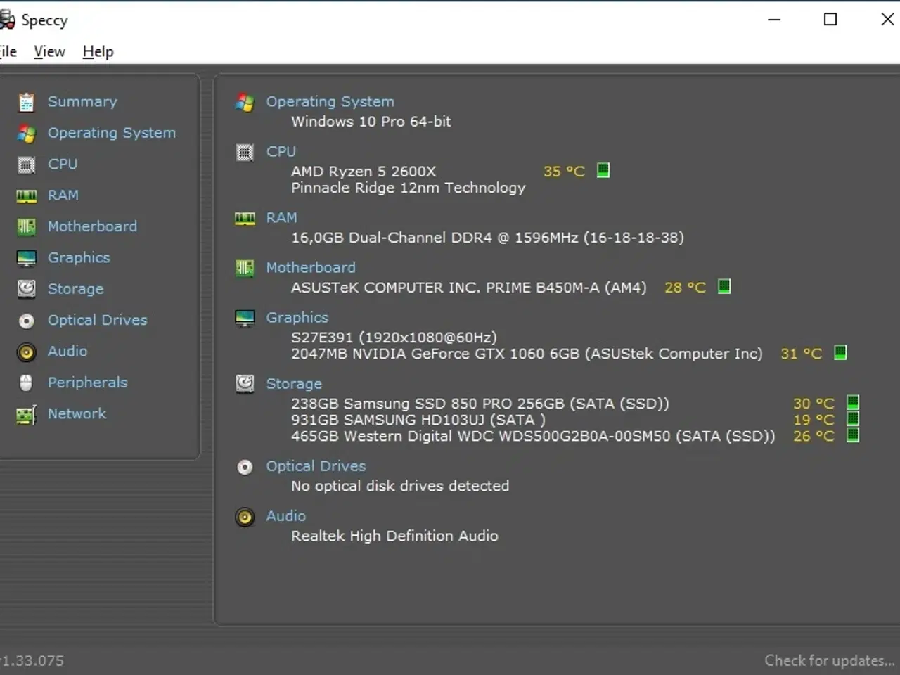Image resolution: width=900 pixels, height=675 pixels.
Task: Open the RAM heading link in summary
Action: [x=281, y=217]
